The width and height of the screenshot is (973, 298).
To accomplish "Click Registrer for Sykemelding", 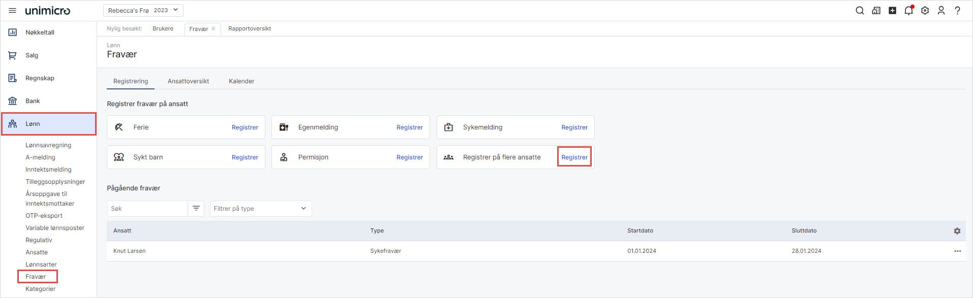I will [x=574, y=127].
